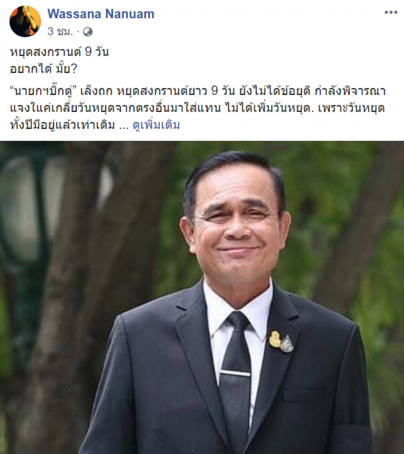Click the headline หยุดสงกรานต์ 9 วัน

pyautogui.click(x=60, y=52)
